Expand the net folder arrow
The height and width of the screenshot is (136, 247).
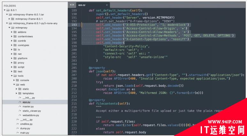pos(12,54)
